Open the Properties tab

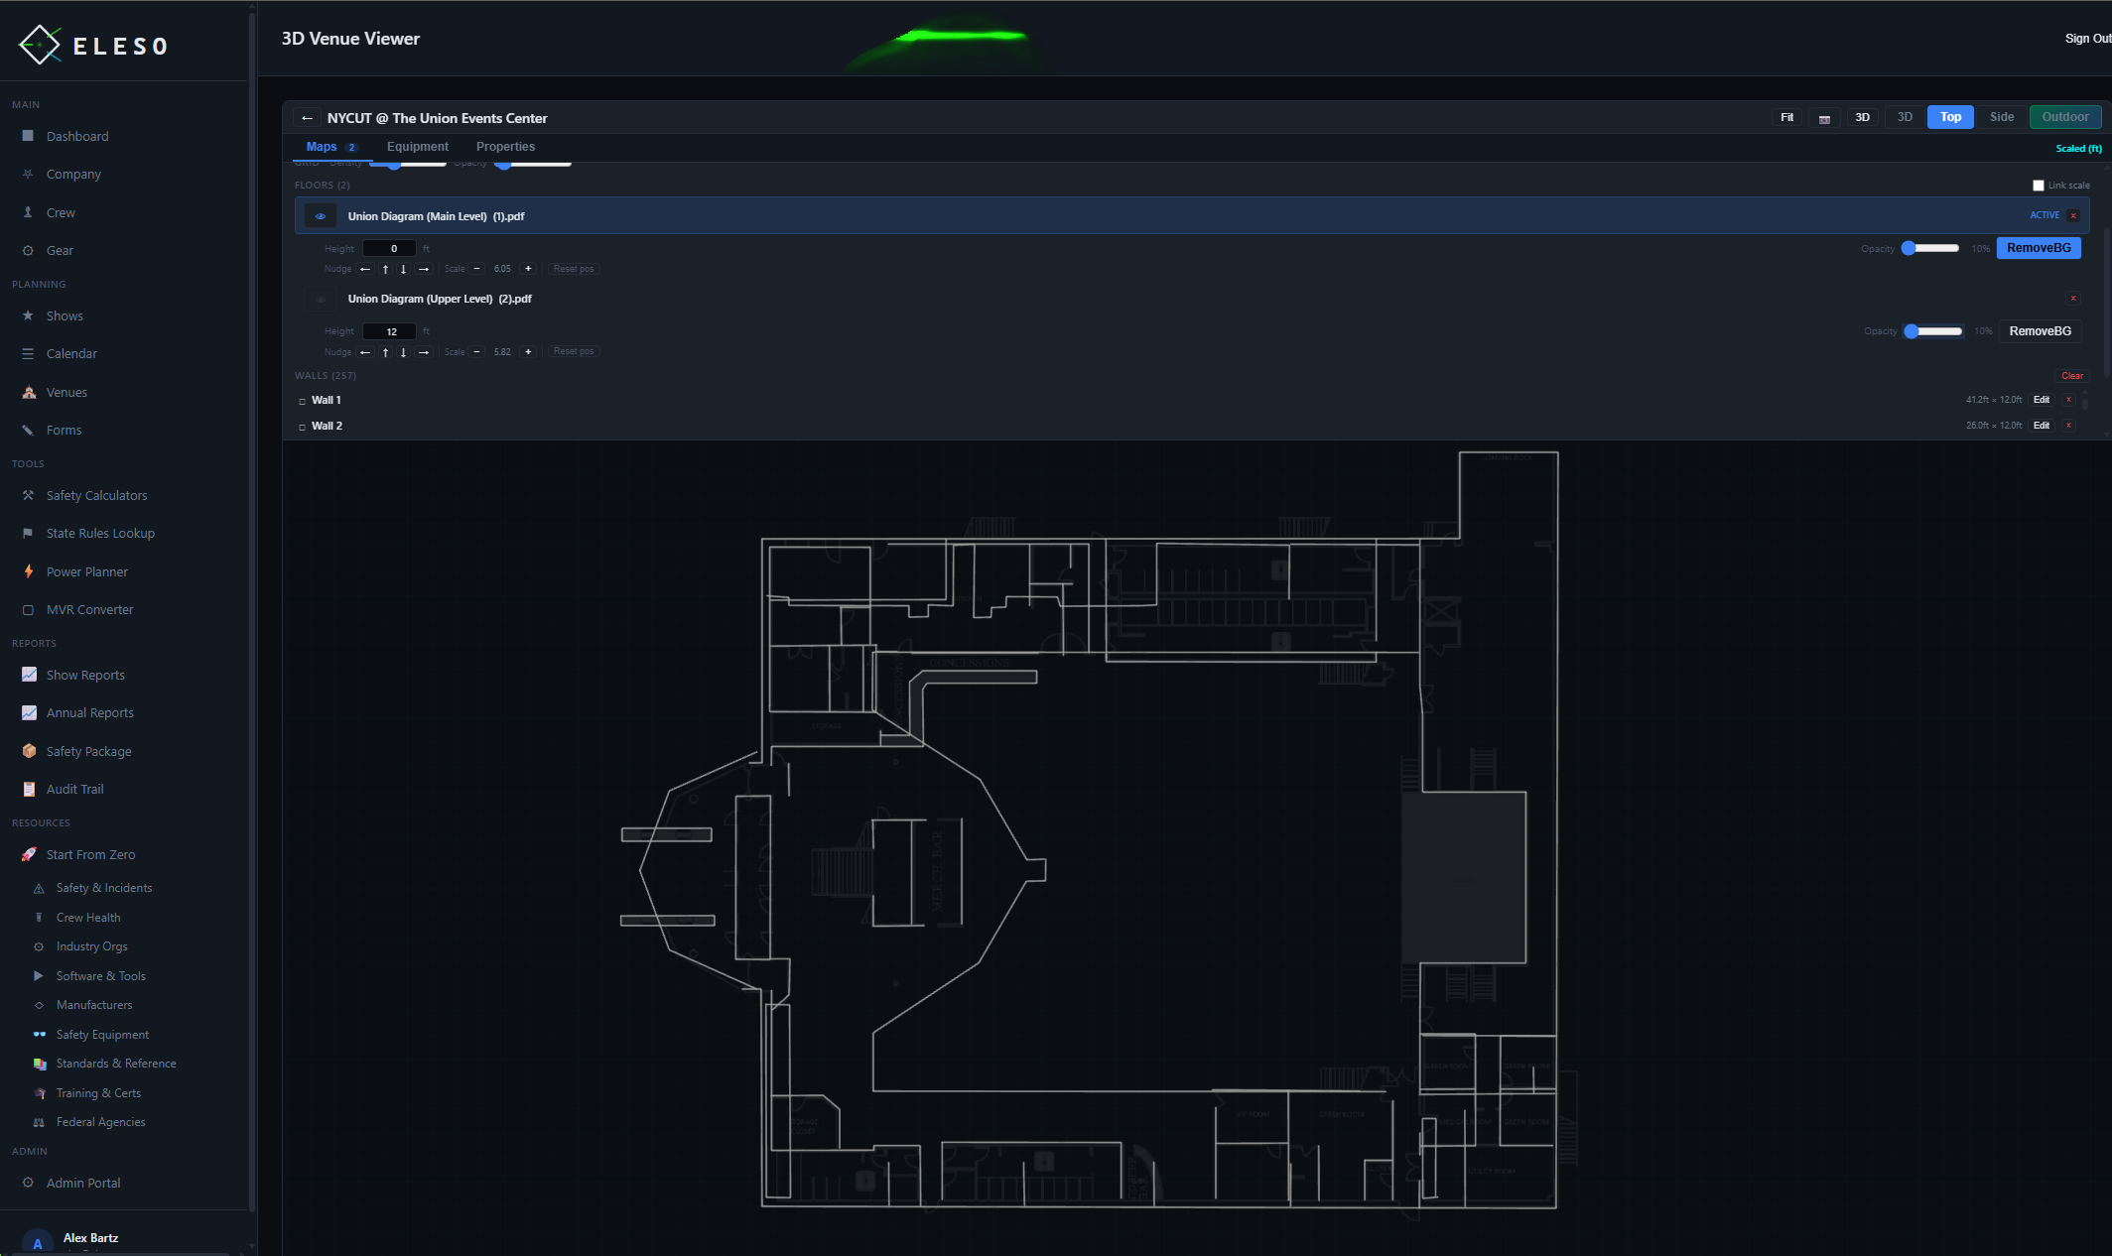(505, 146)
